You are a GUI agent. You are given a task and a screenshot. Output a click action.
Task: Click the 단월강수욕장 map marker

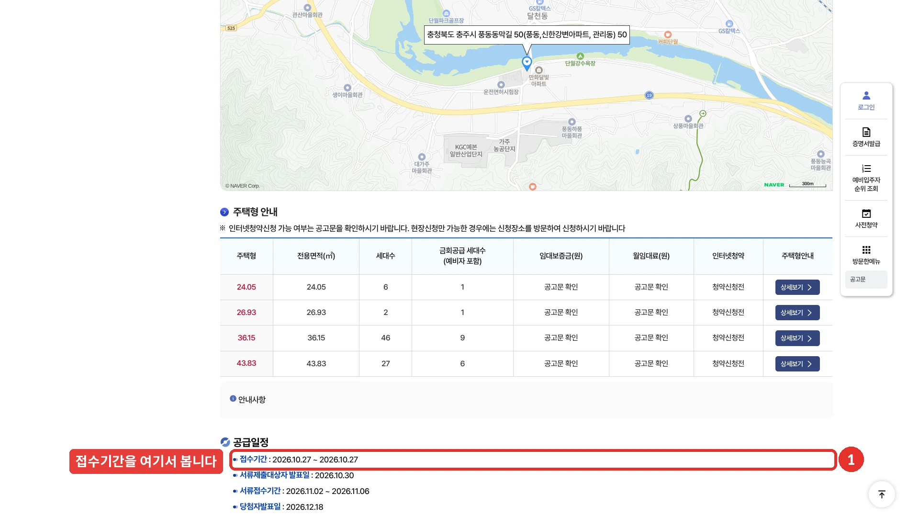(580, 56)
